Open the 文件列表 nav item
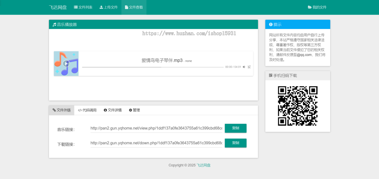The image size is (379, 179). (x=83, y=7)
